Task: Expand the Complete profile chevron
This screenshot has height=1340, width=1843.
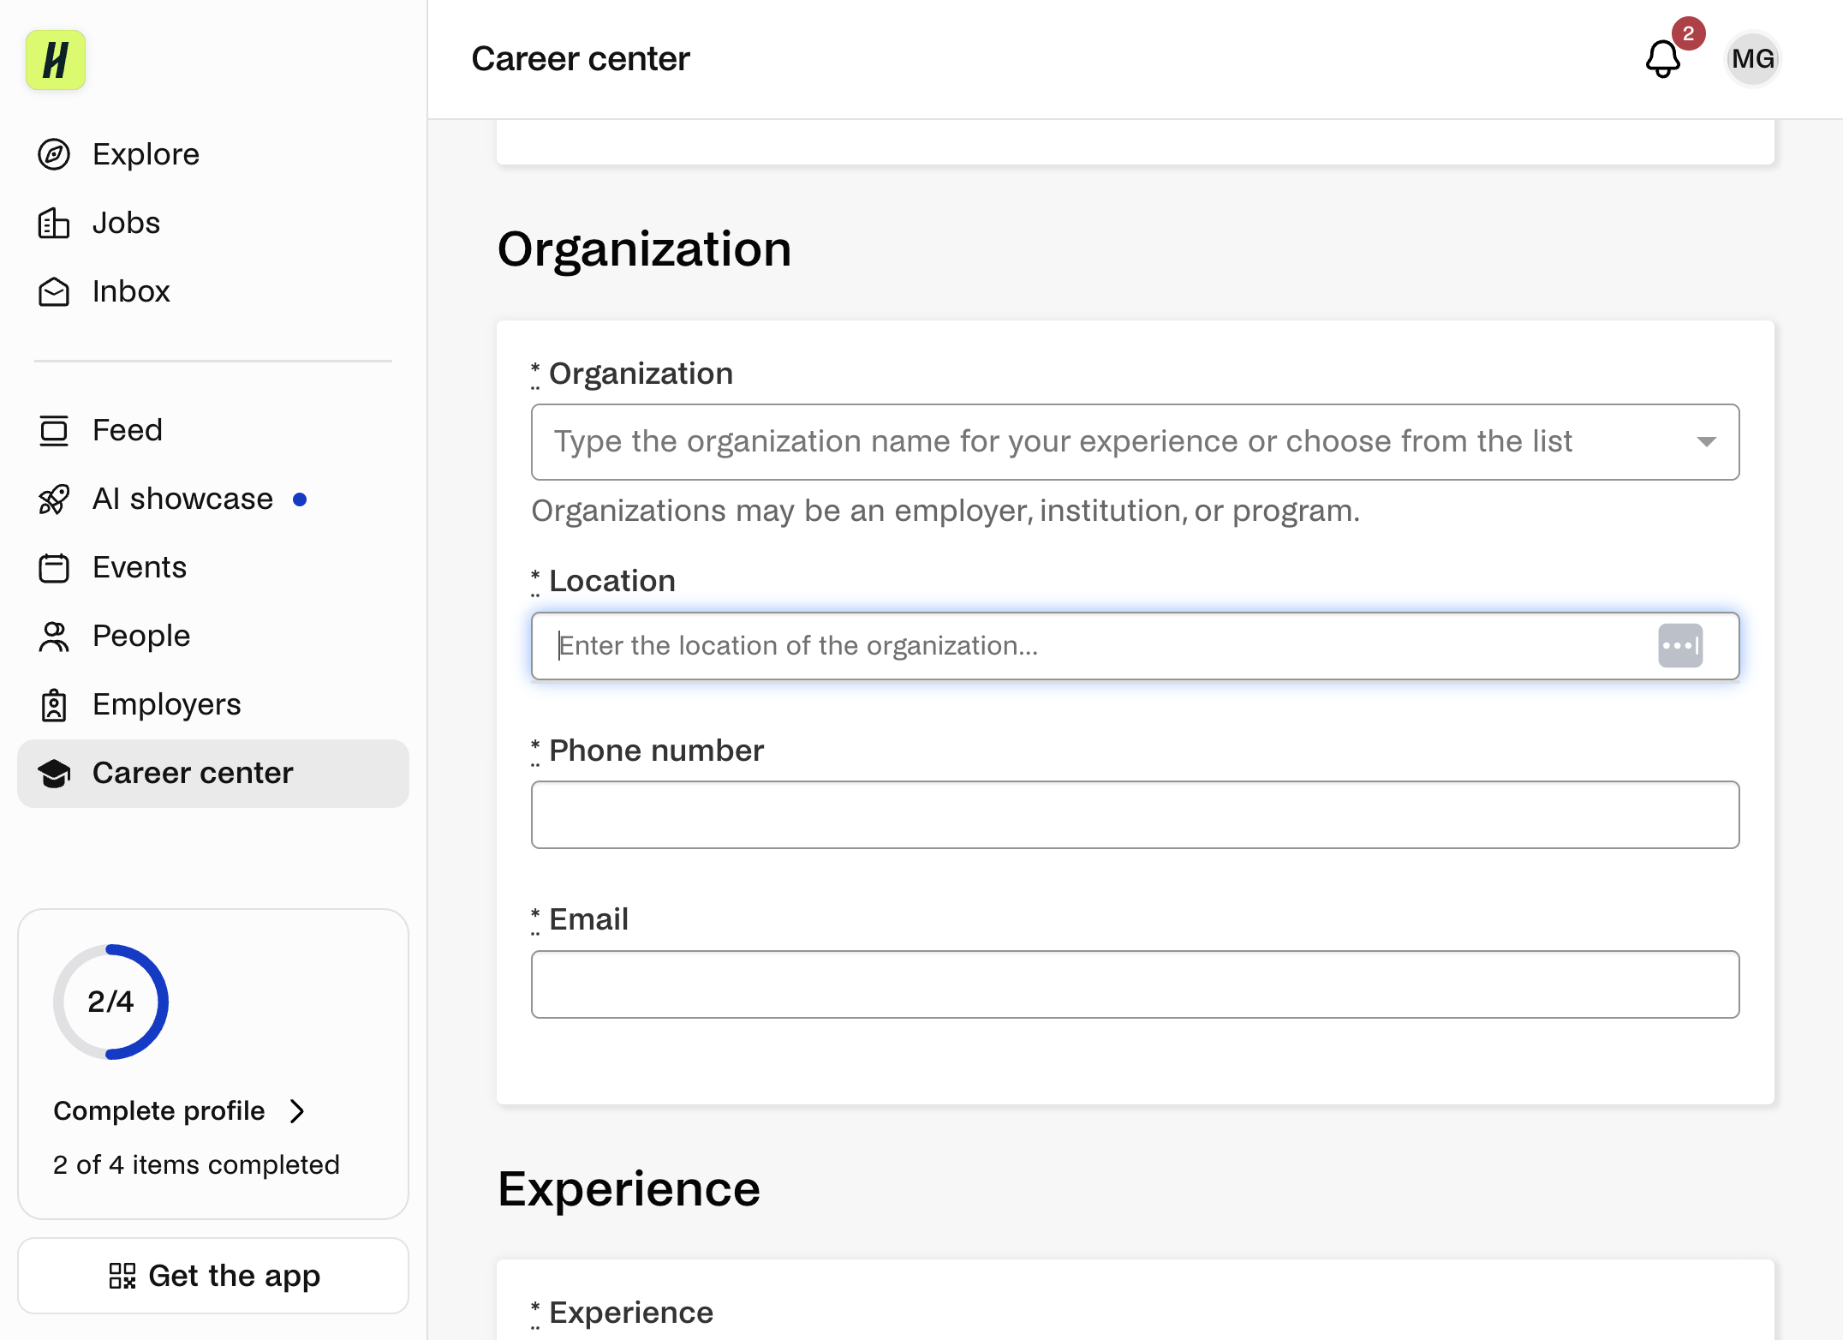Action: pos(297,1111)
